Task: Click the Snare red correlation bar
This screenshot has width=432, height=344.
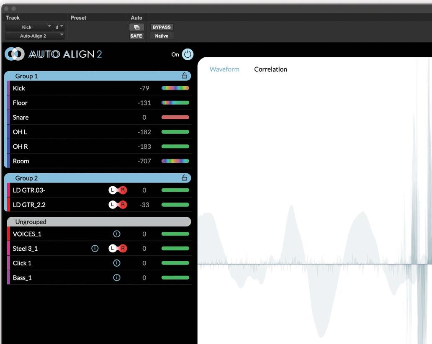Action: [175, 117]
